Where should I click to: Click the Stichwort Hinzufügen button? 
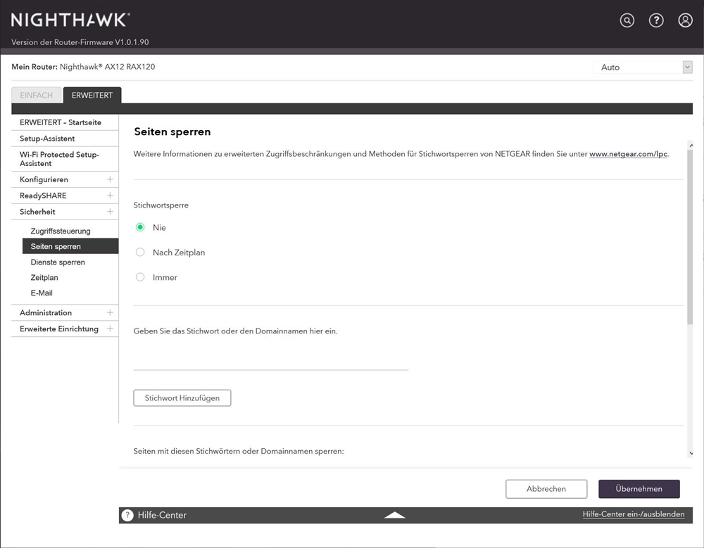click(182, 398)
